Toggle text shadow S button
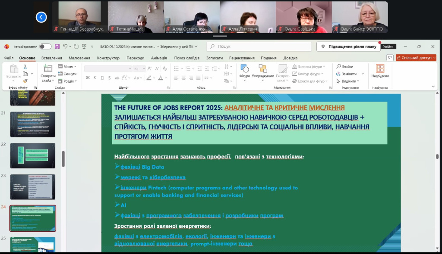Screen dimensions: 442x254 109,77
